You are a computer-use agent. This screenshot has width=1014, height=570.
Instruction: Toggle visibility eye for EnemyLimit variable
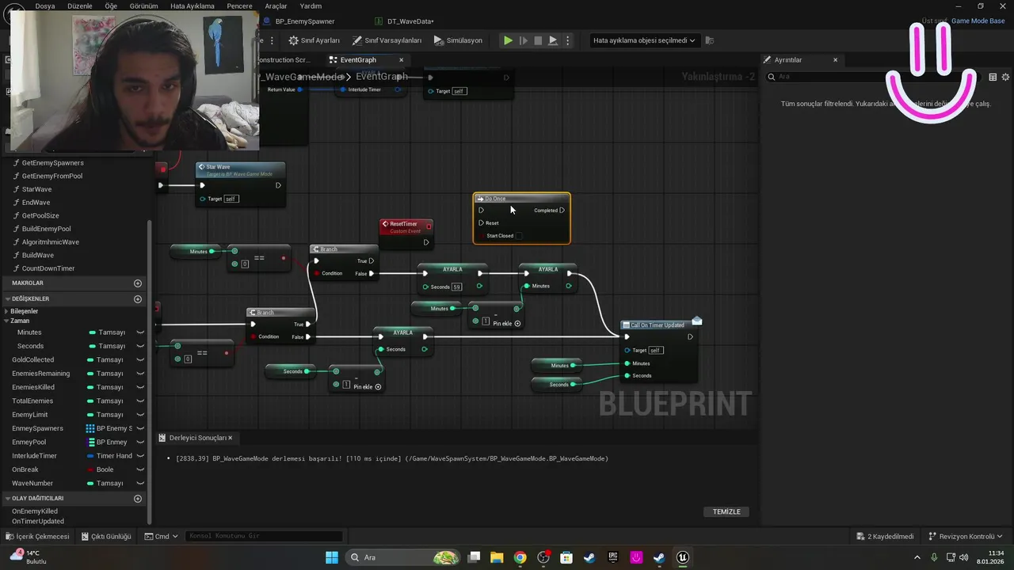[140, 415]
